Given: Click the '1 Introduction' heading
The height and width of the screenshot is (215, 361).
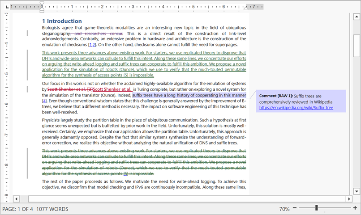Looking at the screenshot, I should [62, 21].
